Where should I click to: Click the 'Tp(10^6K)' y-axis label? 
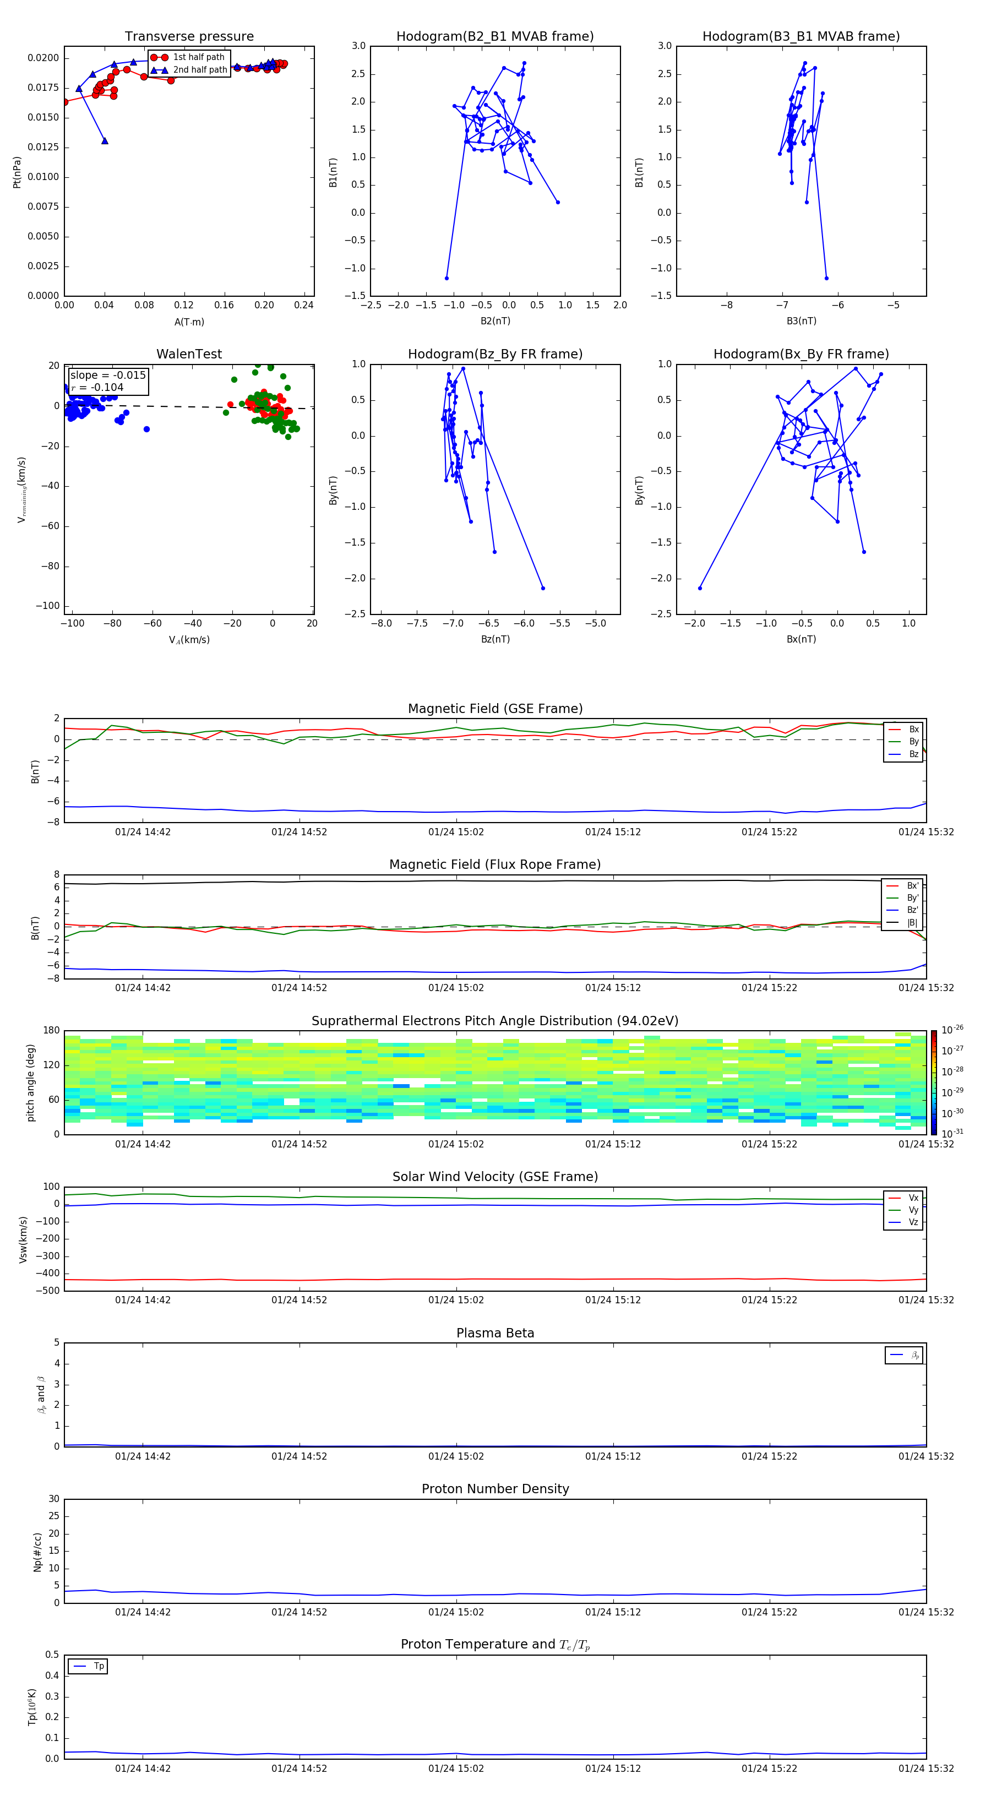(32, 1707)
